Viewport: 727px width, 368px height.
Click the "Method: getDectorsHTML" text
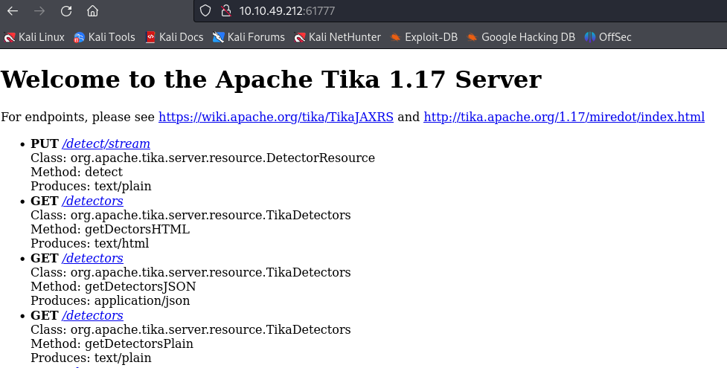(x=110, y=230)
